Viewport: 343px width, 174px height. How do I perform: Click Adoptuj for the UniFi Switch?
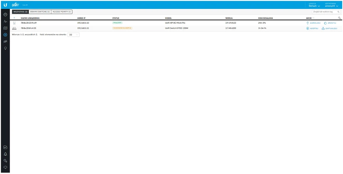click(312, 28)
